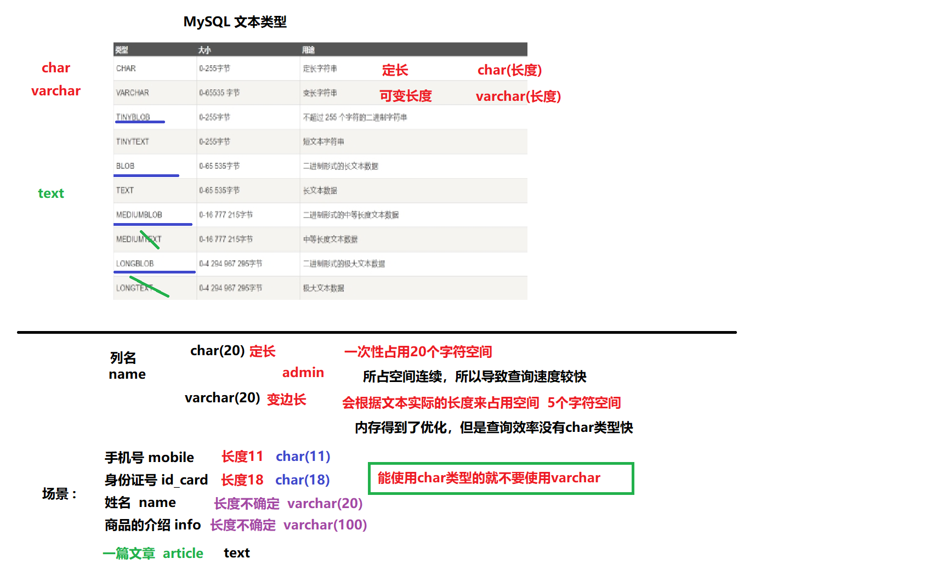Viewport: 931px width, 570px height.
Task: Select MEDIUMBLOB row size "0-16 777 215字节"
Action: point(226,215)
